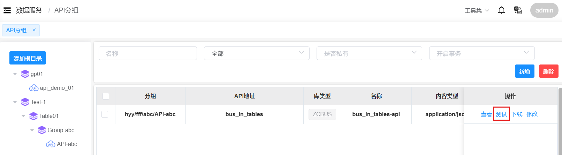Click the Test-1 group layers icon

pos(25,102)
